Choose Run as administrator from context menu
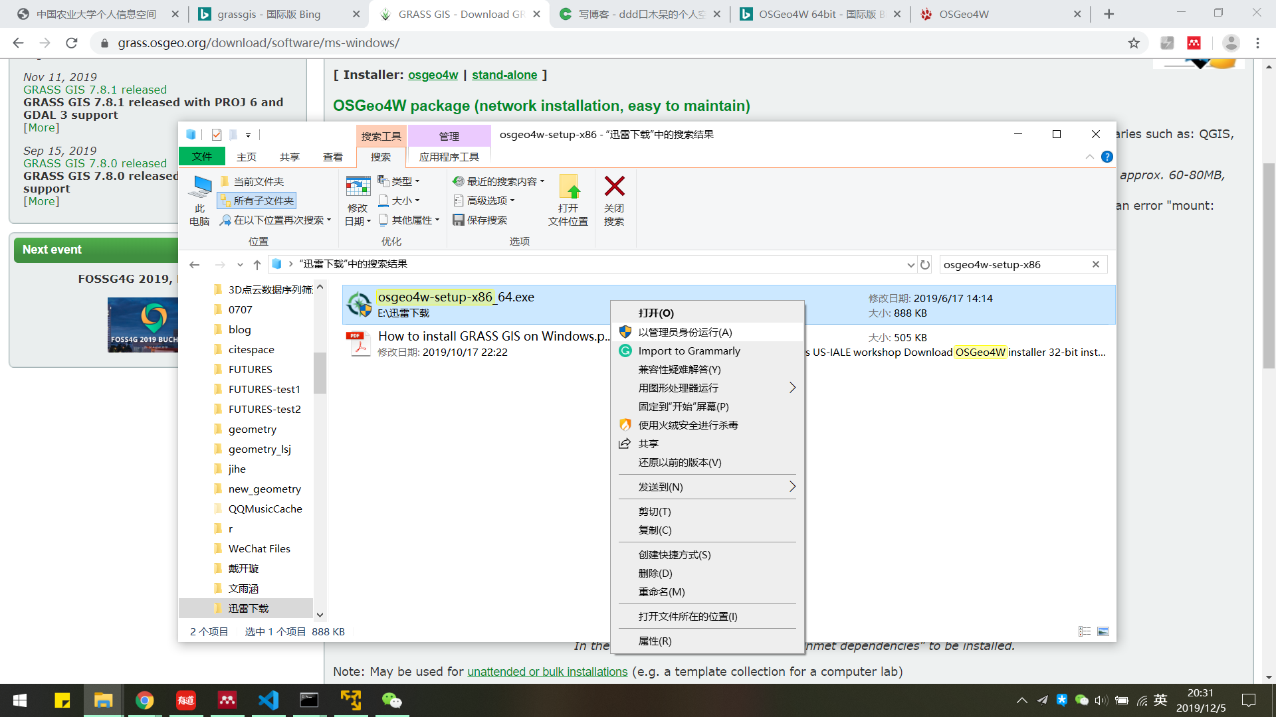Screen dimensions: 1276x717 pyautogui.click(x=685, y=332)
